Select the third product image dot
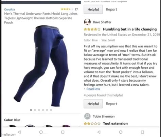 pyautogui.click(x=39, y=110)
